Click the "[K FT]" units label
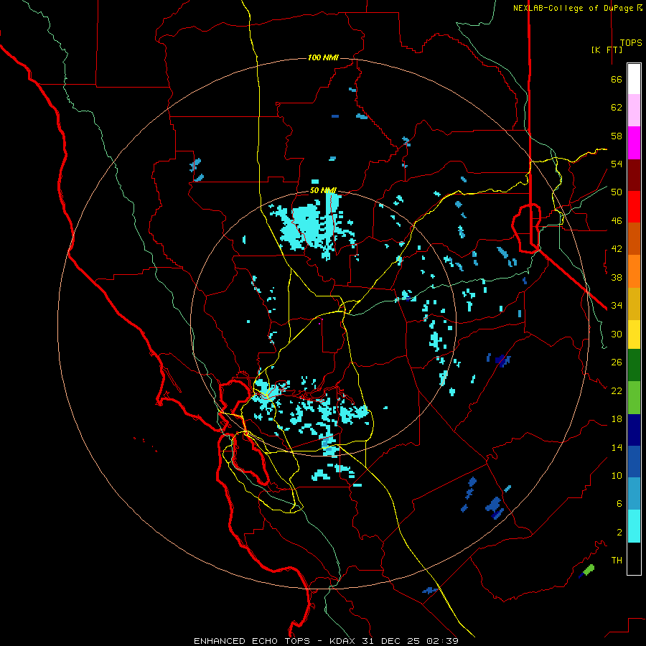646x646 pixels. click(x=607, y=50)
